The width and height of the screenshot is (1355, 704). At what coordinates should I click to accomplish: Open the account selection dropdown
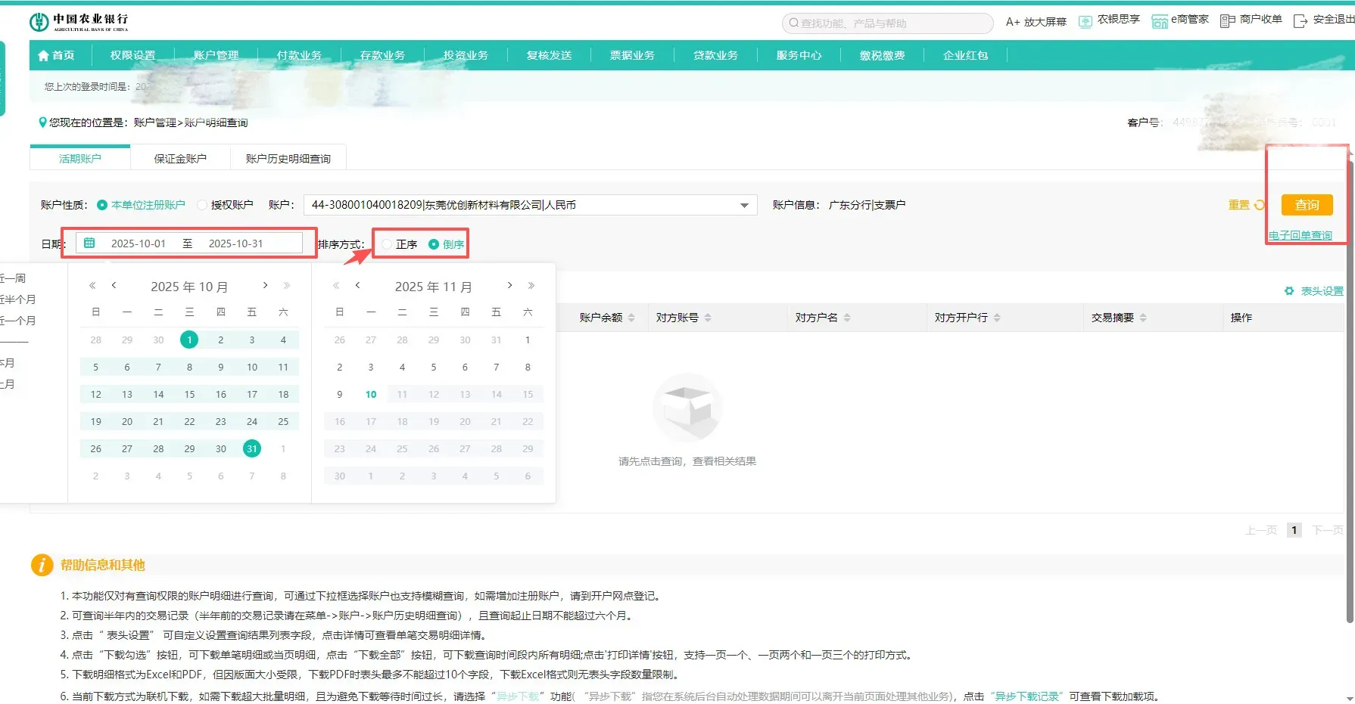tap(743, 204)
